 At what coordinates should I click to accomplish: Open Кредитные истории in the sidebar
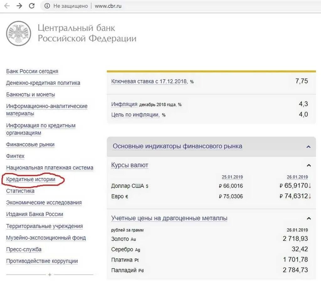point(31,180)
